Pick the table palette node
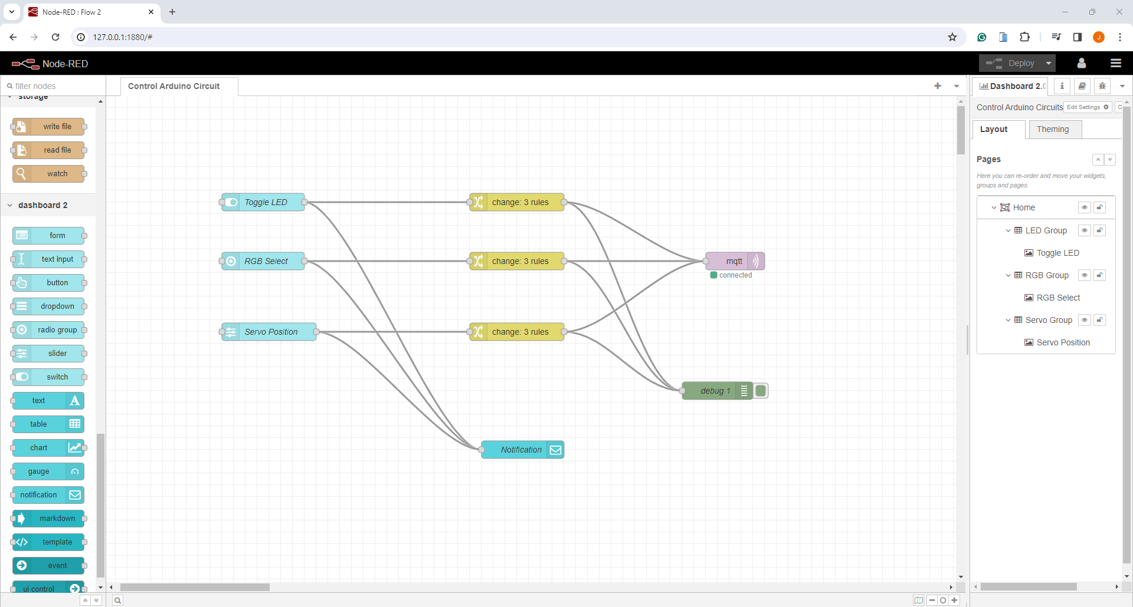Viewport: 1133px width, 607px height. pyautogui.click(x=48, y=424)
